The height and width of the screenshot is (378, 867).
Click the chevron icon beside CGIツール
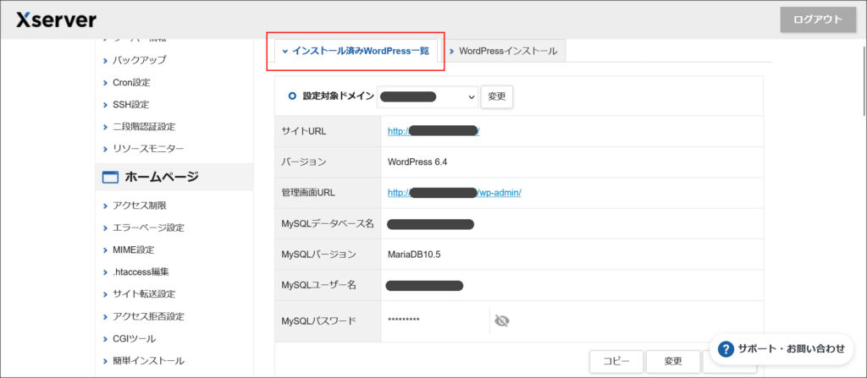tap(105, 339)
